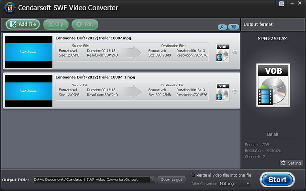Open the Clip tool
This screenshot has height=191, width=306.
click(x=56, y=24)
